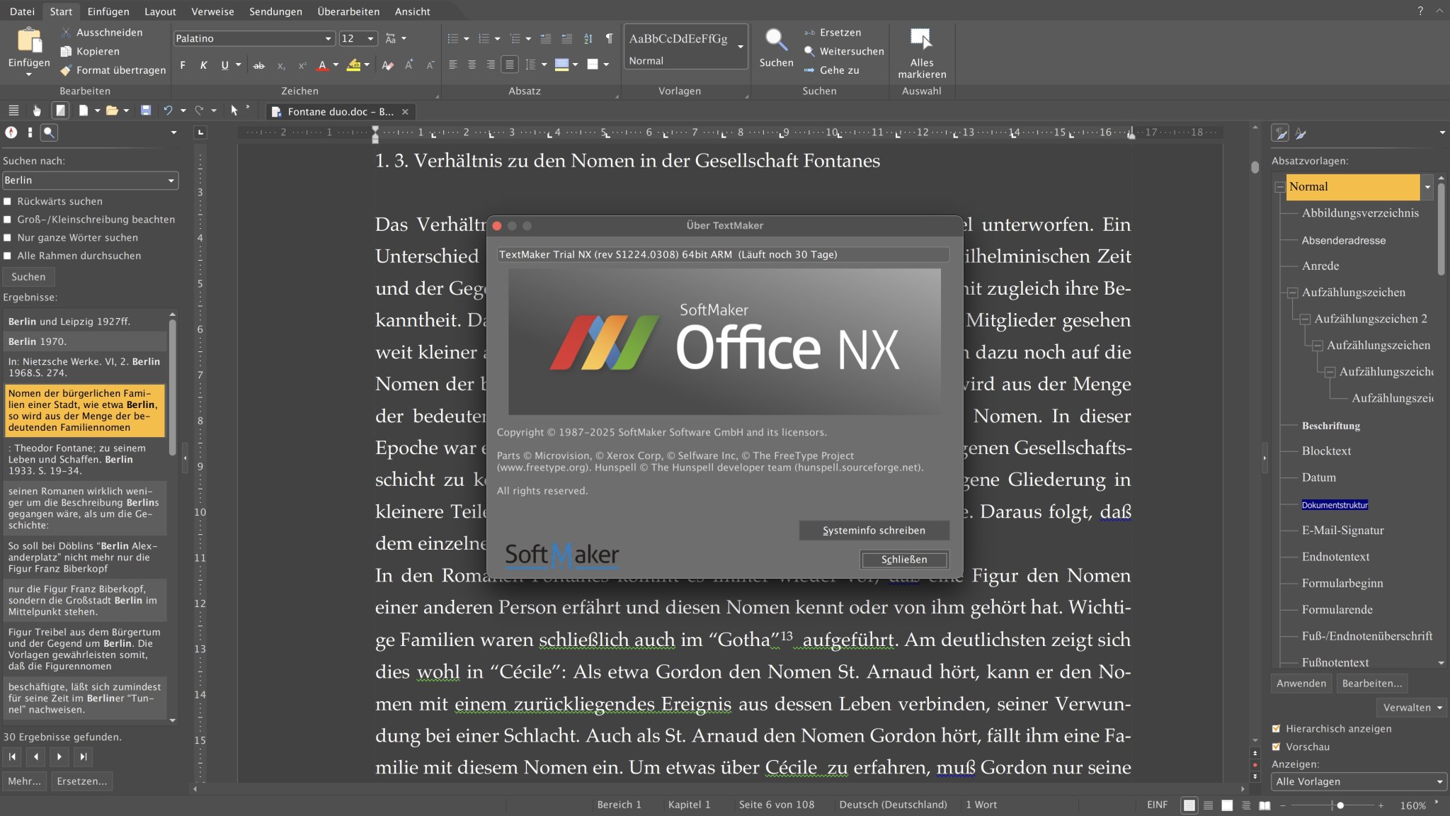Switch to the Verweise ribbon tab
1450x816 pixels.
(212, 11)
